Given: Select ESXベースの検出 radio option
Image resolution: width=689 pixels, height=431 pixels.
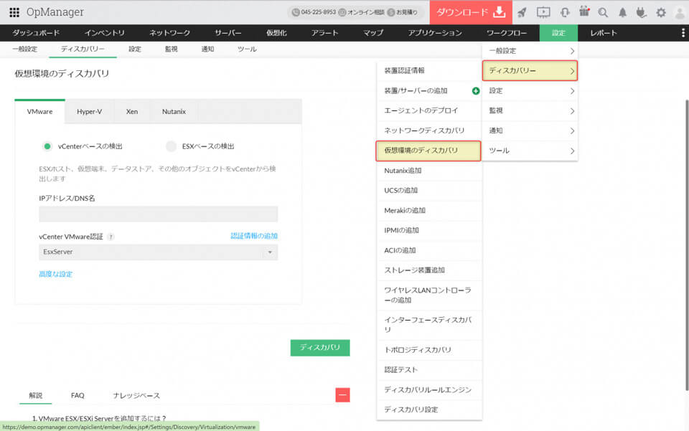Looking at the screenshot, I should coord(171,146).
